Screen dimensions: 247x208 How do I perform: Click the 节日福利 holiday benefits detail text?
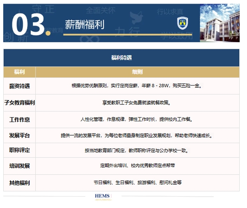pos(137,183)
